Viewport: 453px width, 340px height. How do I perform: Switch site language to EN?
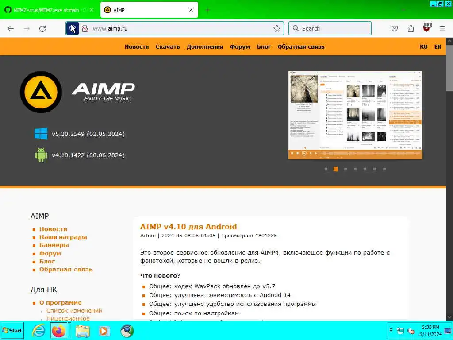coord(438,47)
